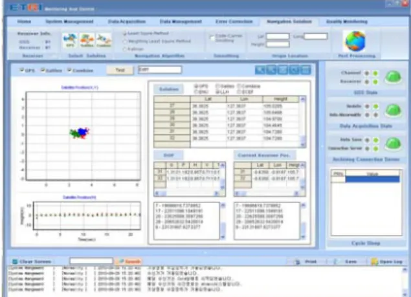411x297 pixels.
Task: Open the System Management tab
Action: click(69, 21)
